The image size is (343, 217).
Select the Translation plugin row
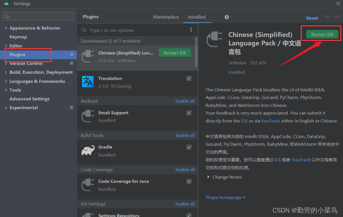138,83
